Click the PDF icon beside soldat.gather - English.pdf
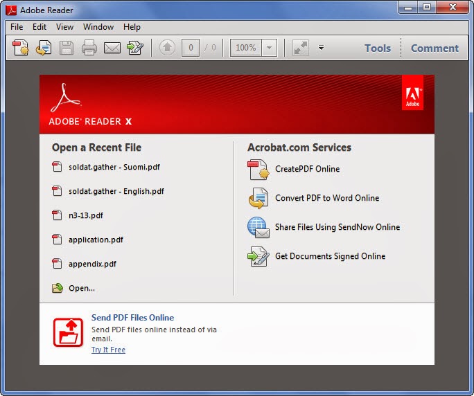The height and width of the screenshot is (396, 474). (x=57, y=191)
